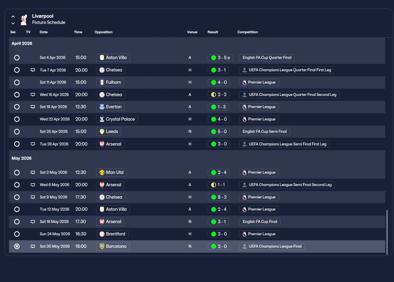Click the Crystal Palace club badge
This screenshot has width=394, height=282.
(102, 119)
